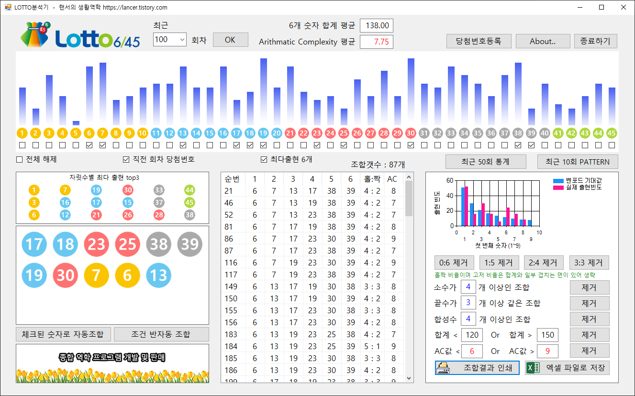Select blue ball 11 under the bar chart
This screenshot has width=635, height=396.
[x=156, y=133]
